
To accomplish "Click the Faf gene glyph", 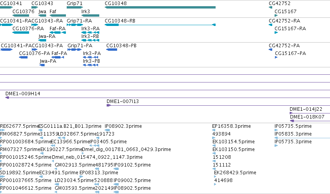I will pos(58,15).
